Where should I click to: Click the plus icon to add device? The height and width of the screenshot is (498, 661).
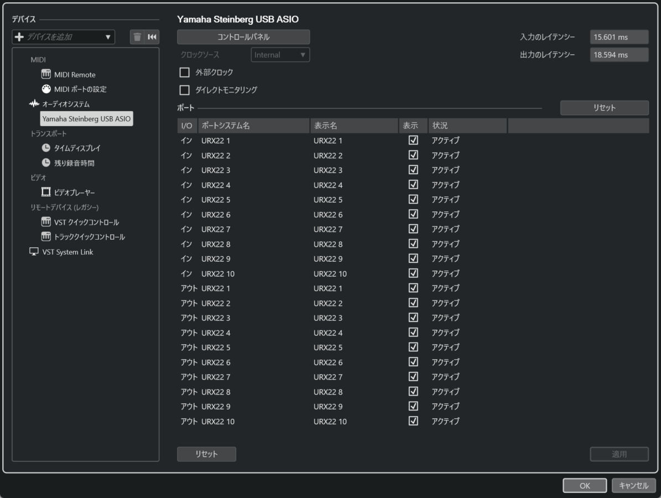[19, 37]
